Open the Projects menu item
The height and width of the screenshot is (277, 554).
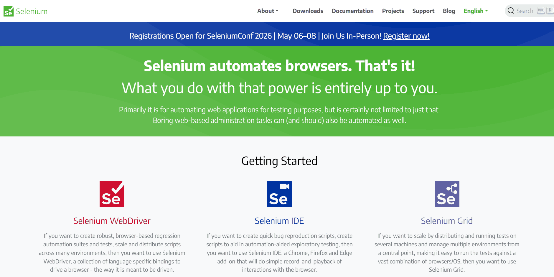pyautogui.click(x=393, y=11)
